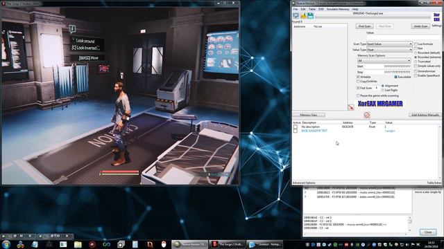Click the Memory View button
Viewport: 444px width, 249px height.
(x=309, y=115)
